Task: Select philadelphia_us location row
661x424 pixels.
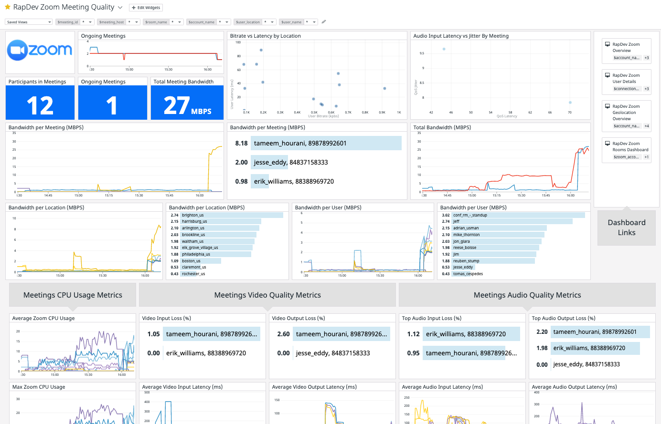Action: [227, 254]
